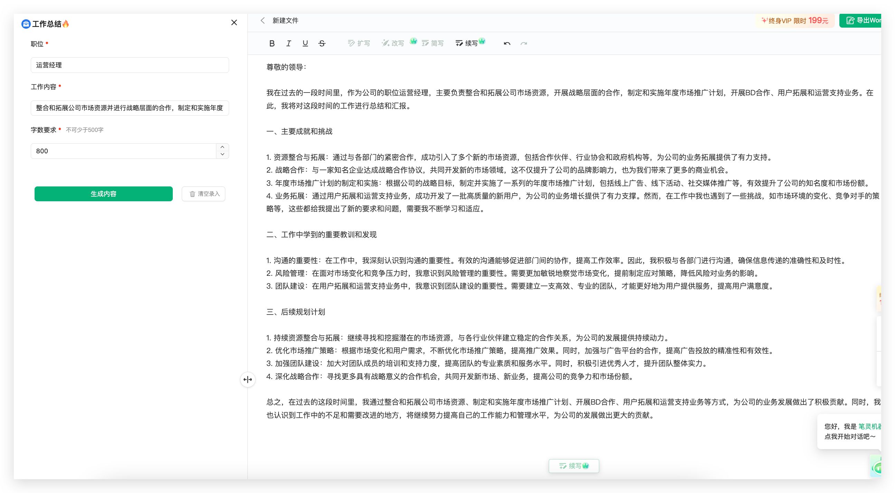Click the 改写 rewrite tool
The width and height of the screenshot is (895, 493).
coord(393,43)
